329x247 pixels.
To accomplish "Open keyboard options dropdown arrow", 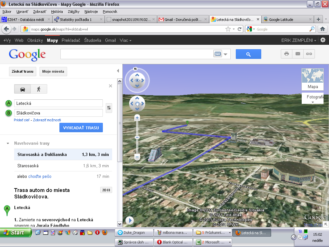I will 226,54.
